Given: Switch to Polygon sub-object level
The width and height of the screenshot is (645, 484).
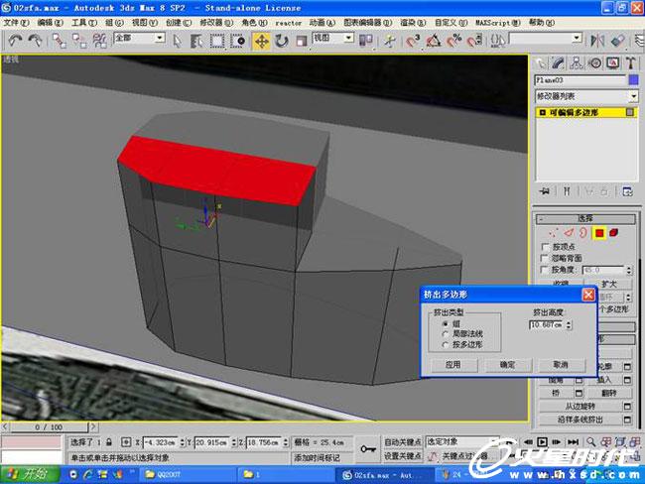Looking at the screenshot, I should pyautogui.click(x=599, y=233).
